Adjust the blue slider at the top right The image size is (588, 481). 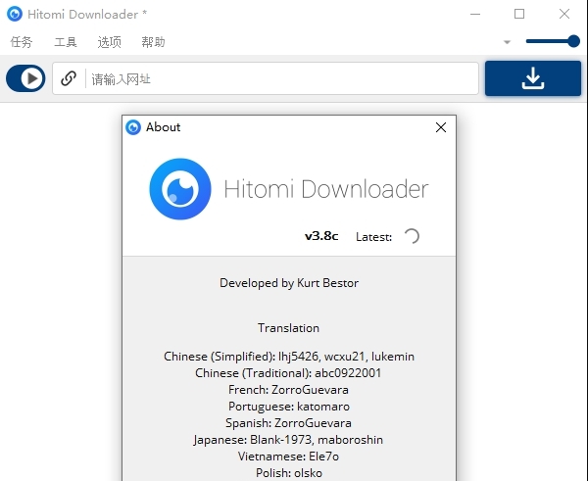point(553,41)
